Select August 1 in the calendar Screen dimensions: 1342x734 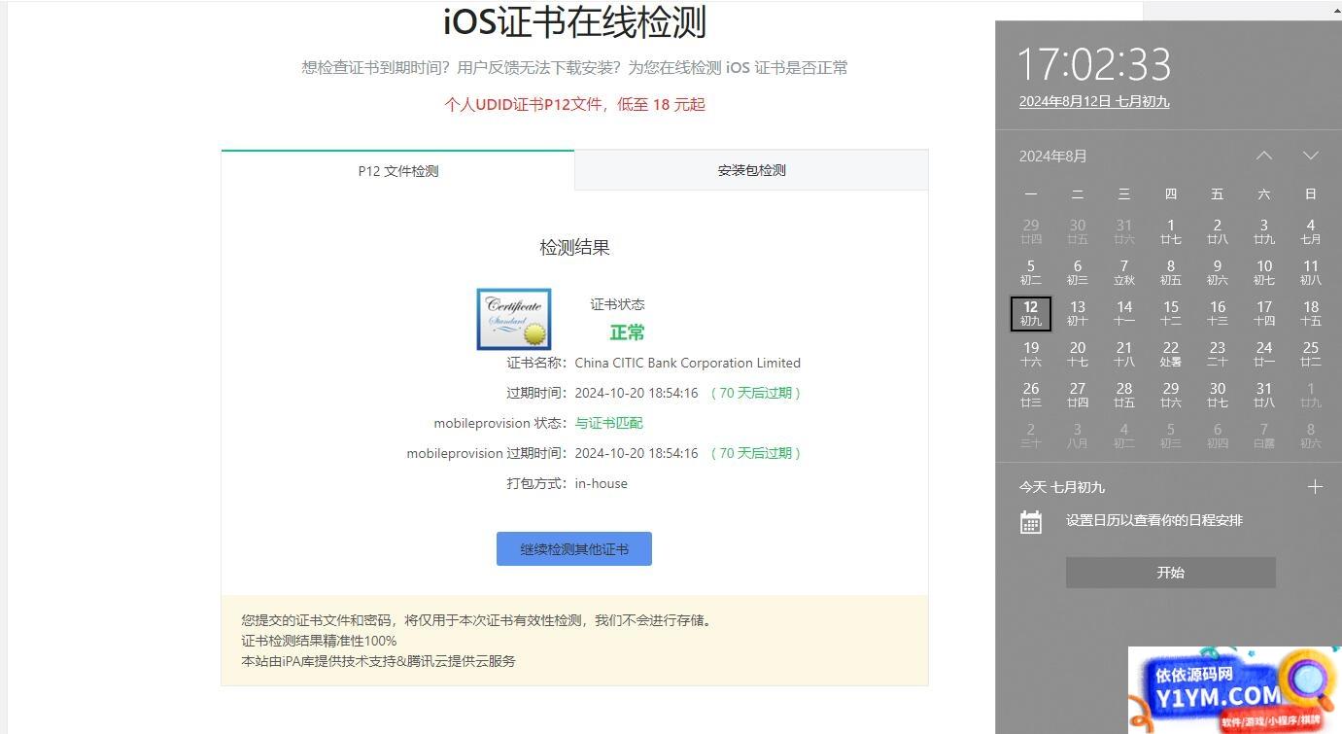[1170, 231]
